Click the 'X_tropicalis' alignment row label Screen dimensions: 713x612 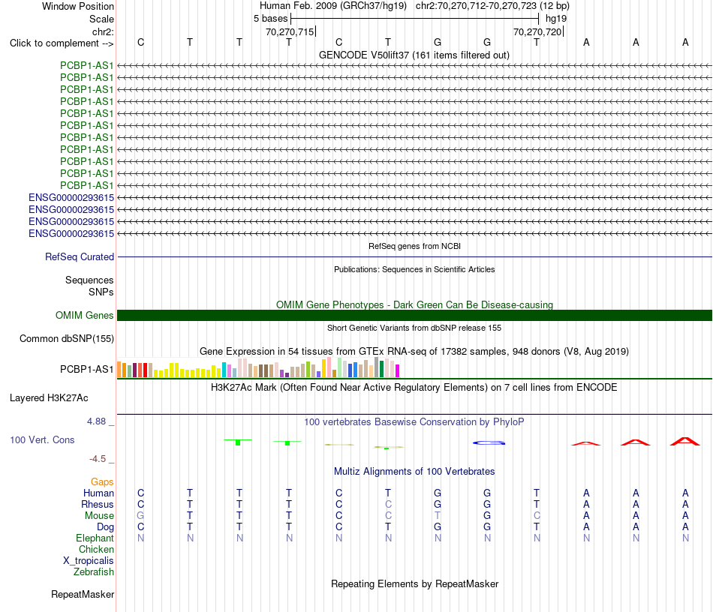[x=89, y=561]
